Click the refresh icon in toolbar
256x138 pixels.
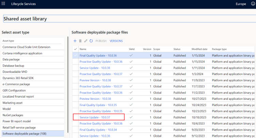pos(91,41)
